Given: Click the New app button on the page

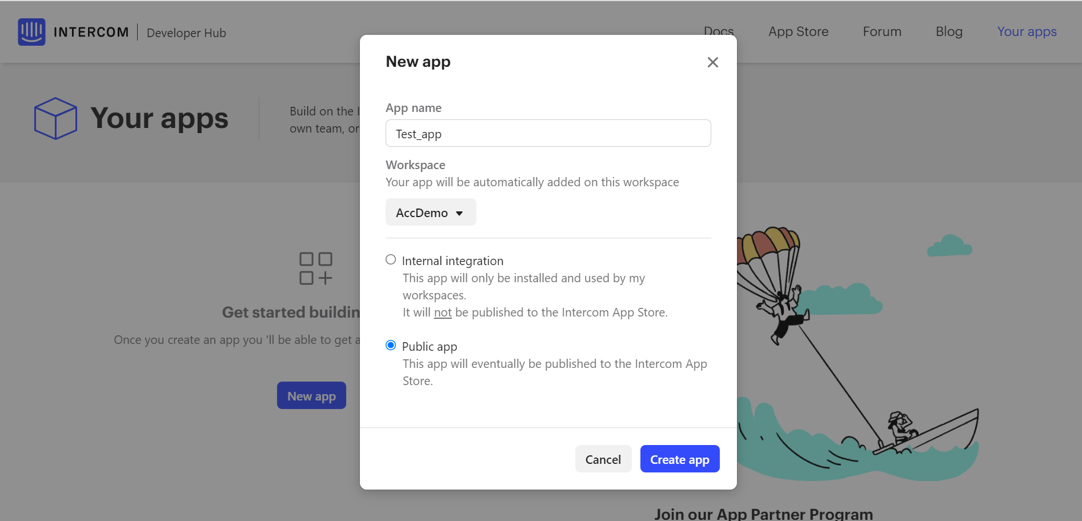Looking at the screenshot, I should [311, 395].
